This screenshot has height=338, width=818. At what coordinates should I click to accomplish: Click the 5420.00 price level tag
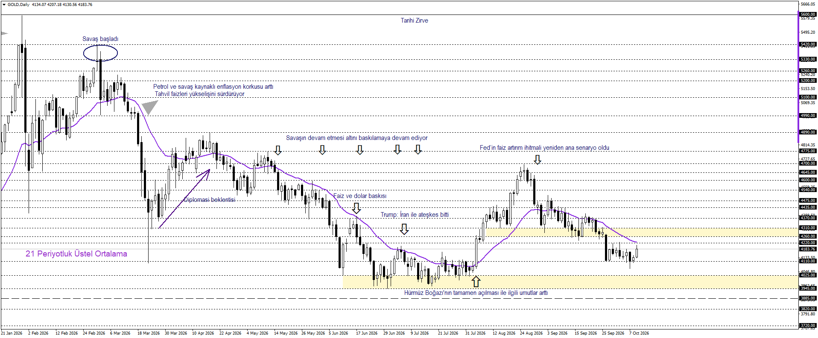point(808,44)
